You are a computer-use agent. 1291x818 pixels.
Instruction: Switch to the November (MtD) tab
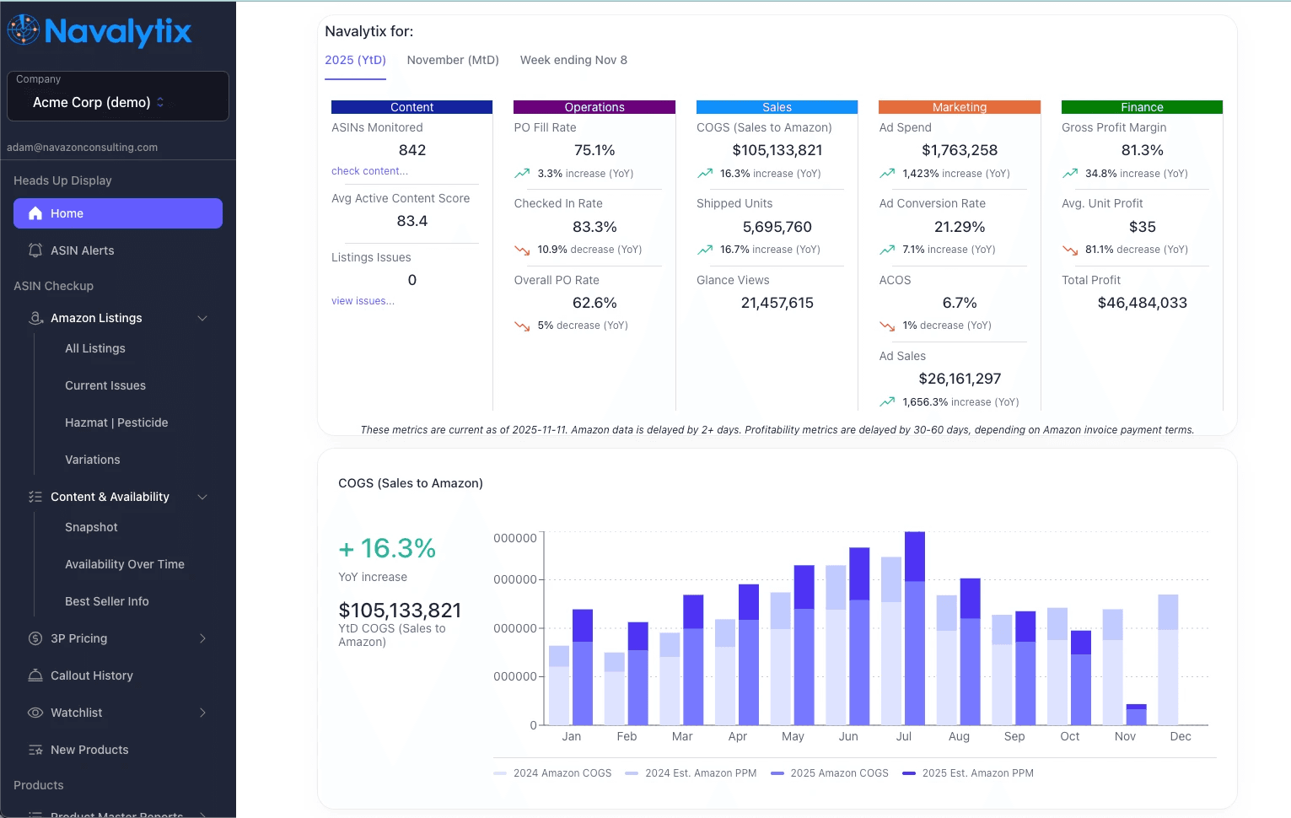[453, 60]
